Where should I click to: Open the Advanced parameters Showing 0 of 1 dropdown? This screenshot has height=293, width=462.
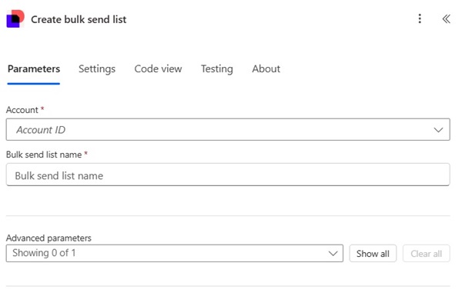click(175, 253)
